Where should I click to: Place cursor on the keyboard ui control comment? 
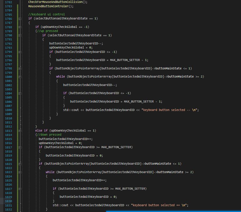click(46, 14)
